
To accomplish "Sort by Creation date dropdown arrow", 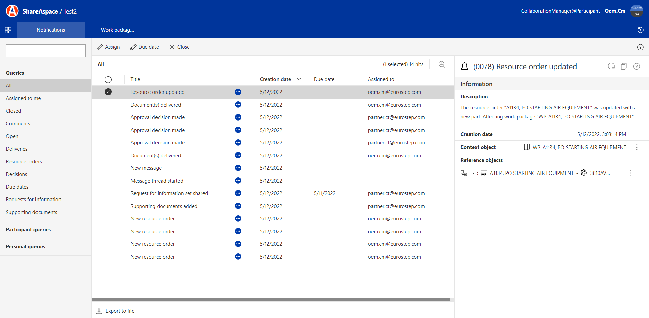I will point(299,79).
